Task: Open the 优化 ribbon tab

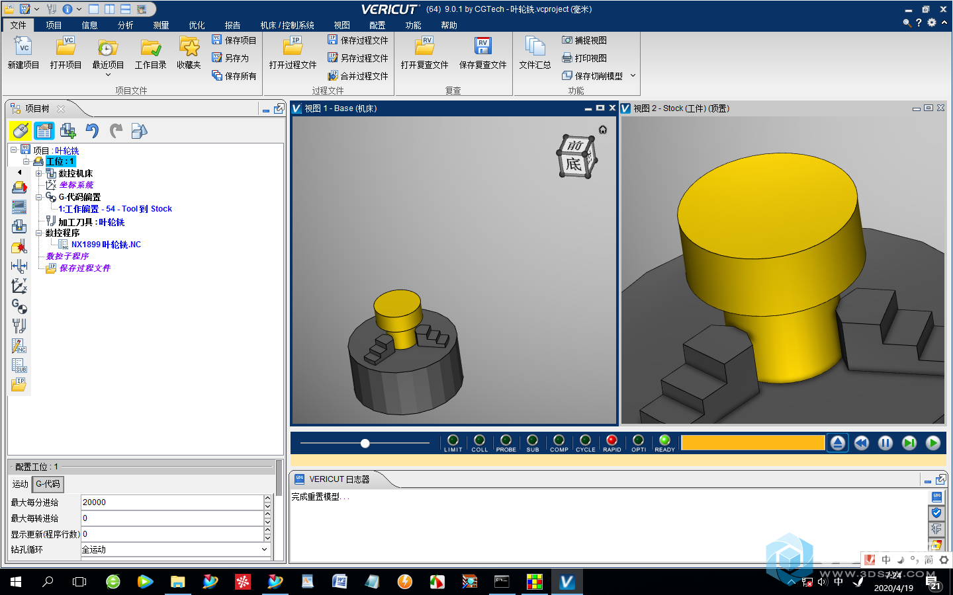Action: (197, 25)
